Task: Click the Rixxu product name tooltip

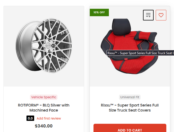Action: [x=140, y=53]
